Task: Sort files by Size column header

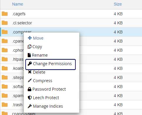Action: point(118,4)
